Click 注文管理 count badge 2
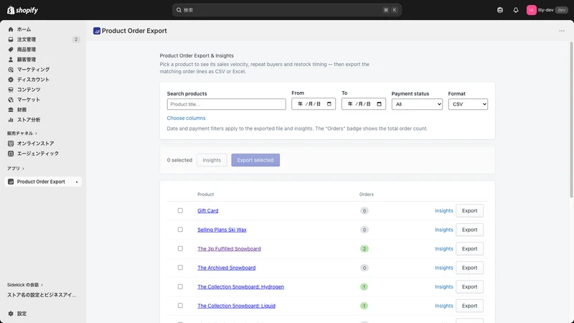Screen dimensions: 574x323 pyautogui.click(x=76, y=39)
